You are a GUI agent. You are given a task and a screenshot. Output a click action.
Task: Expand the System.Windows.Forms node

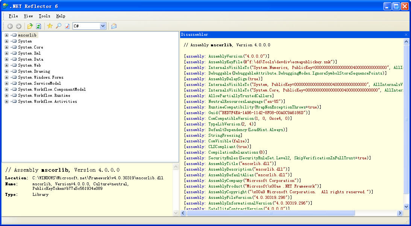click(x=7, y=78)
